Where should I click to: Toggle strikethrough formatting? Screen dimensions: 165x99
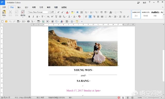(42, 17)
